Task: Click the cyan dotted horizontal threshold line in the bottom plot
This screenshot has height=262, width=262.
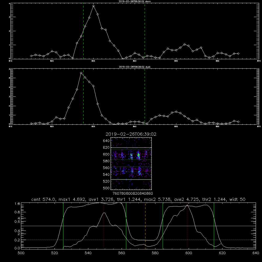Action: tap(138, 240)
